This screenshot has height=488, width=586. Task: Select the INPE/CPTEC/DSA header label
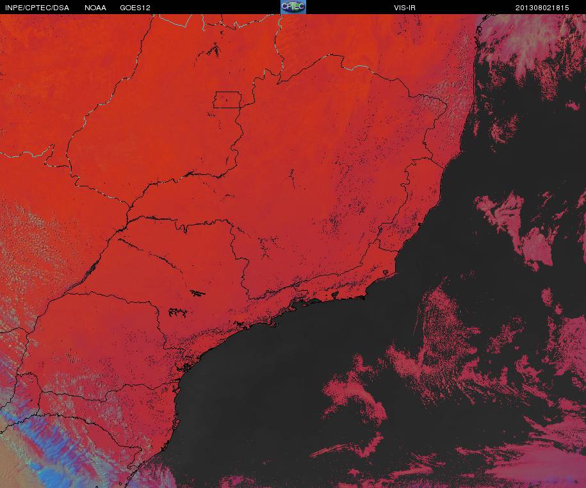(37, 8)
